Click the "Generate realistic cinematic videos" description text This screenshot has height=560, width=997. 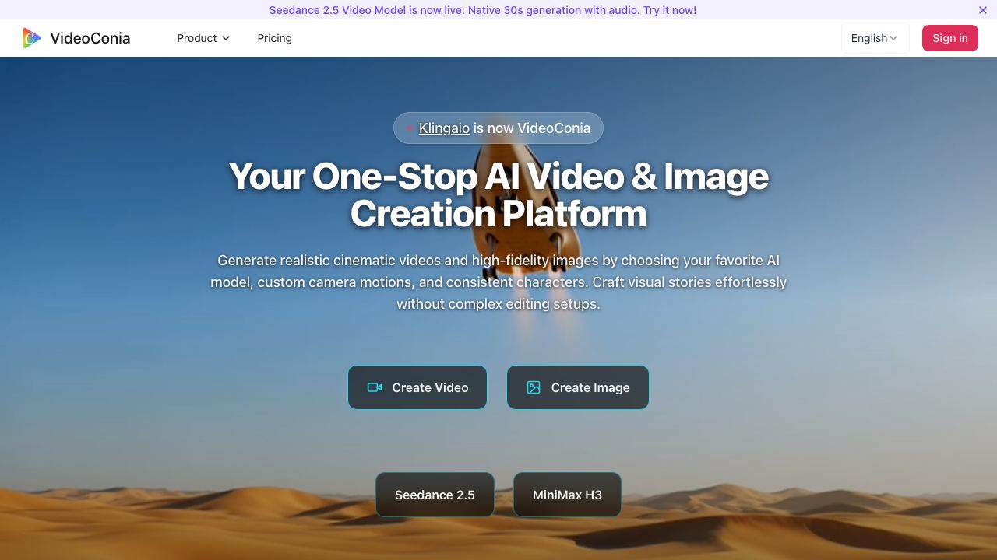498,282
